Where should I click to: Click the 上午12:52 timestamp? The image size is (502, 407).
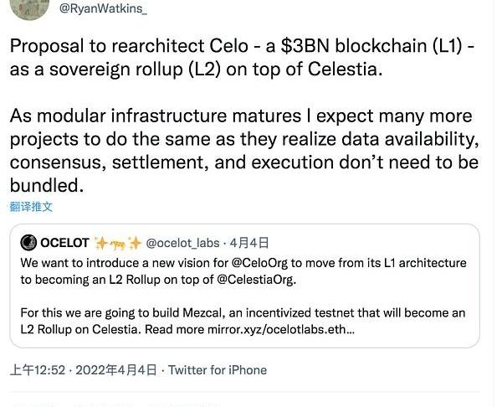click(x=38, y=369)
